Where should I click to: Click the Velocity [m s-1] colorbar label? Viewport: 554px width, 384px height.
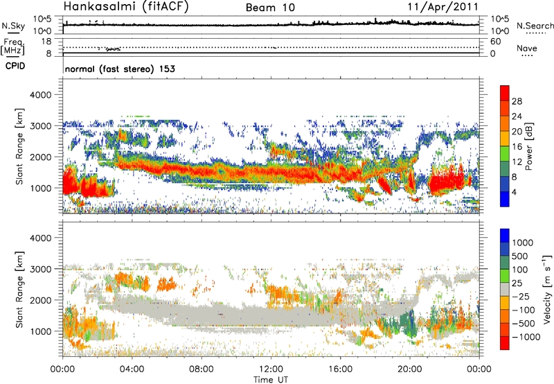pyautogui.click(x=547, y=289)
